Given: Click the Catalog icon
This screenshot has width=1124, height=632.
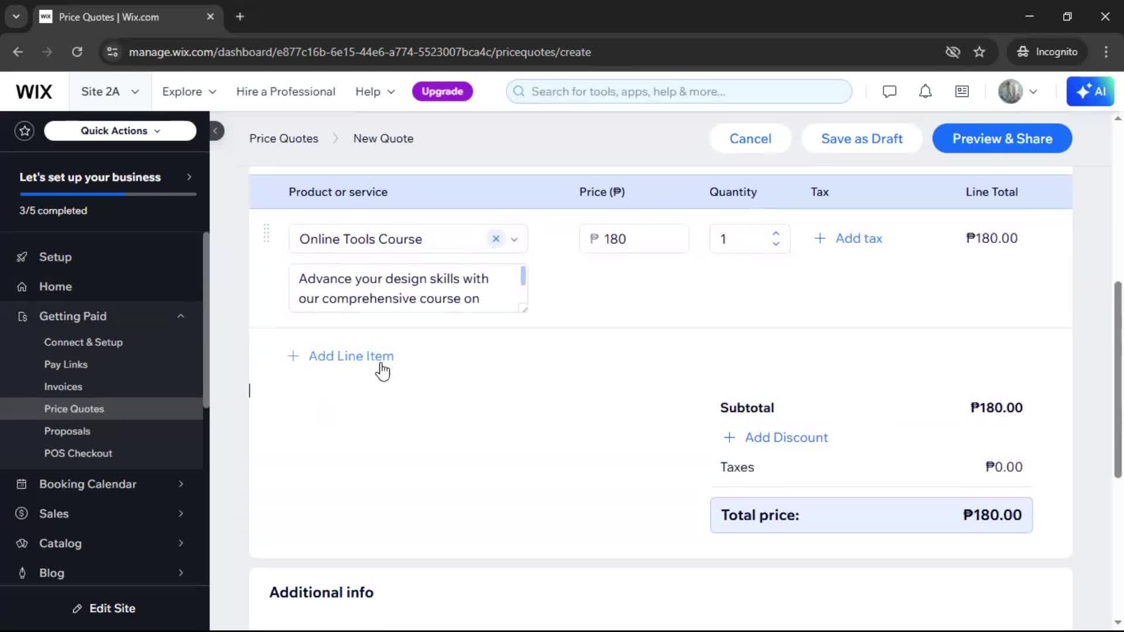Looking at the screenshot, I should pos(22,544).
